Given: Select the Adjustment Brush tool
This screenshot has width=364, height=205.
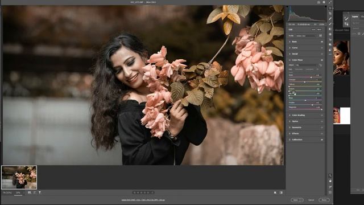Looking at the screenshot, I should pyautogui.click(x=330, y=24).
